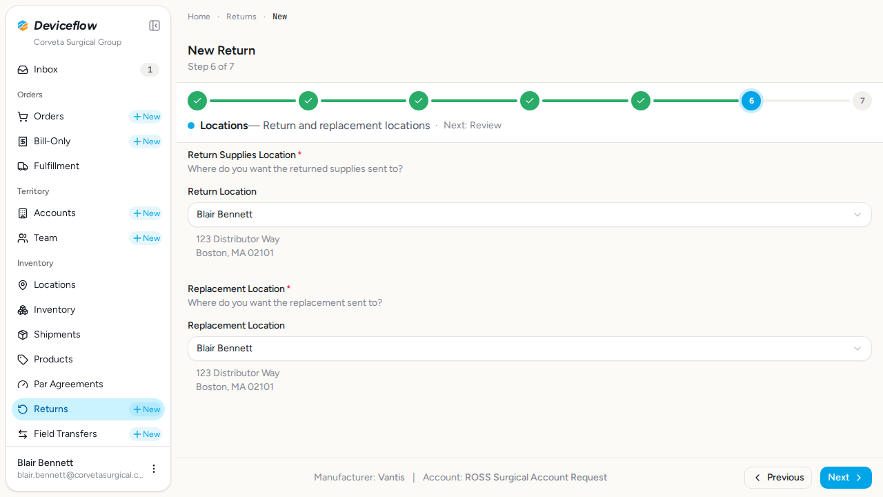The height and width of the screenshot is (497, 883).
Task: Jump to step 7 in progress bar
Action: (862, 101)
